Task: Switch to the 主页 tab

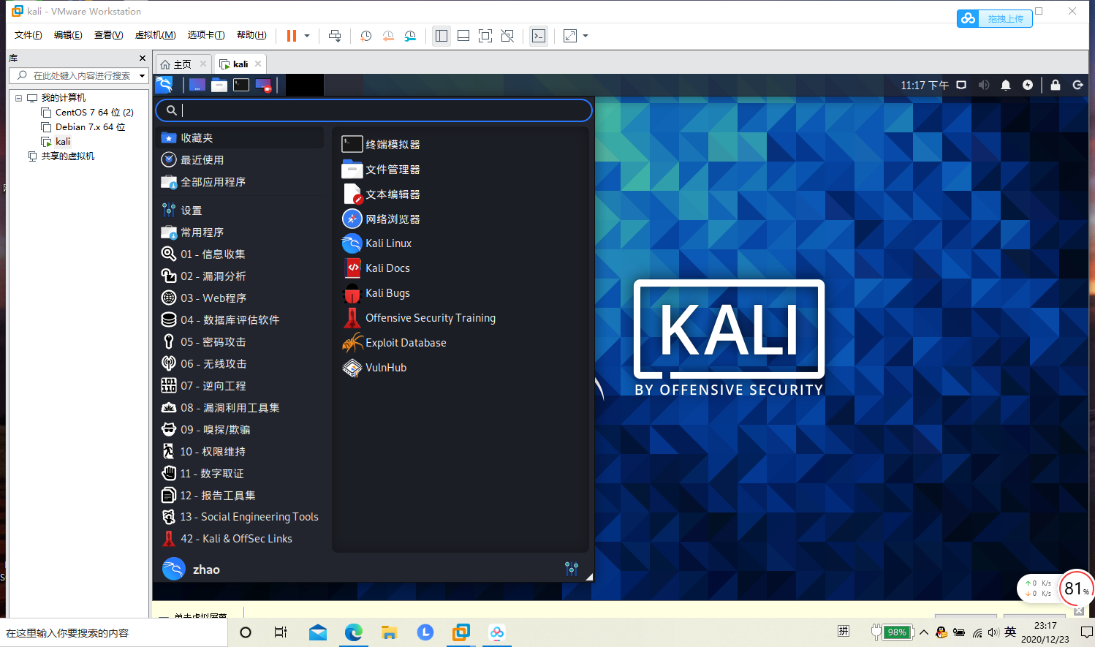Action: click(x=183, y=64)
